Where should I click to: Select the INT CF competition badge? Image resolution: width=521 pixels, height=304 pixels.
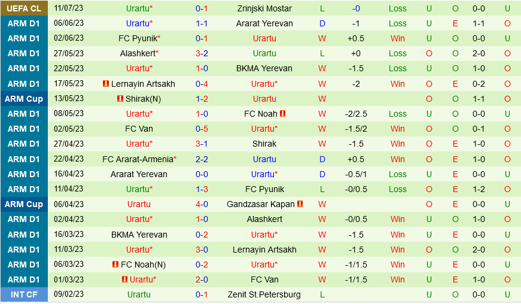point(24,294)
